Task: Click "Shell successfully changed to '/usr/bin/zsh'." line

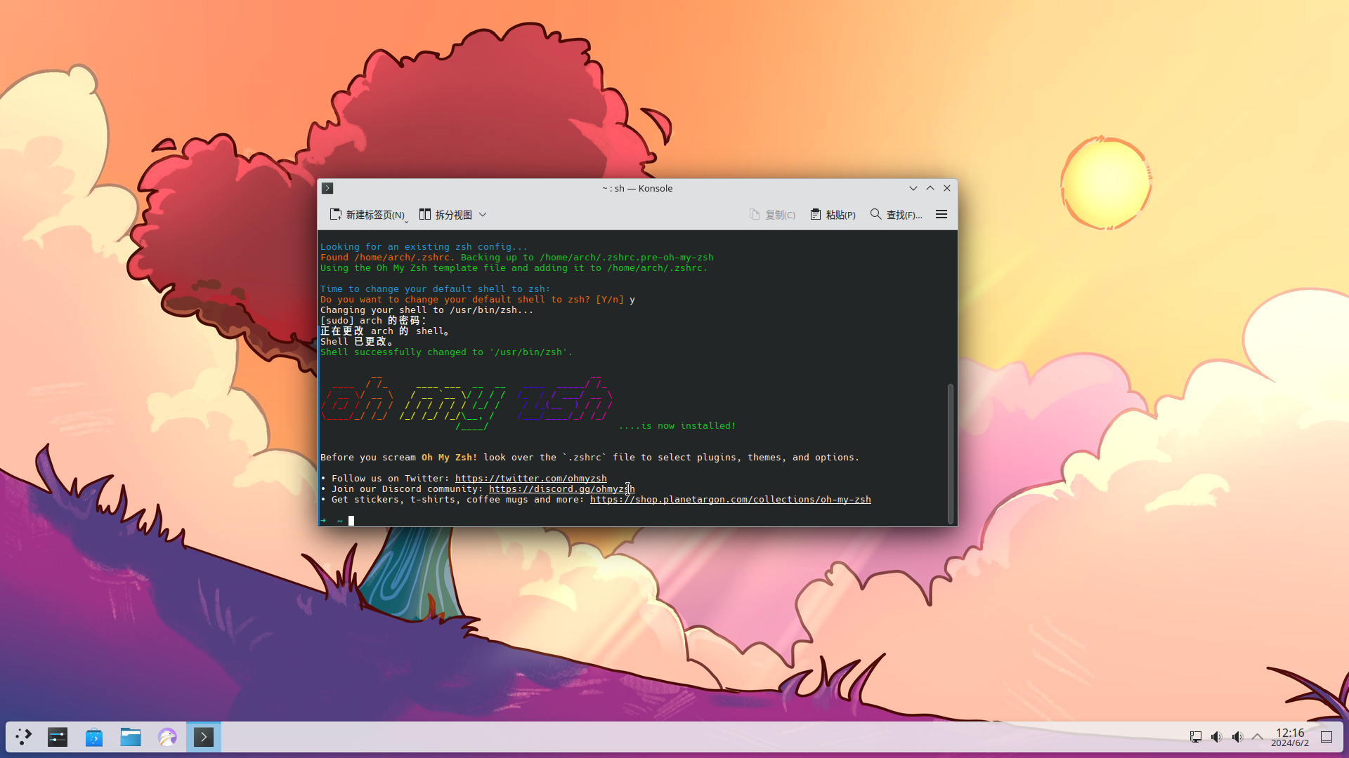Action: [x=447, y=352]
